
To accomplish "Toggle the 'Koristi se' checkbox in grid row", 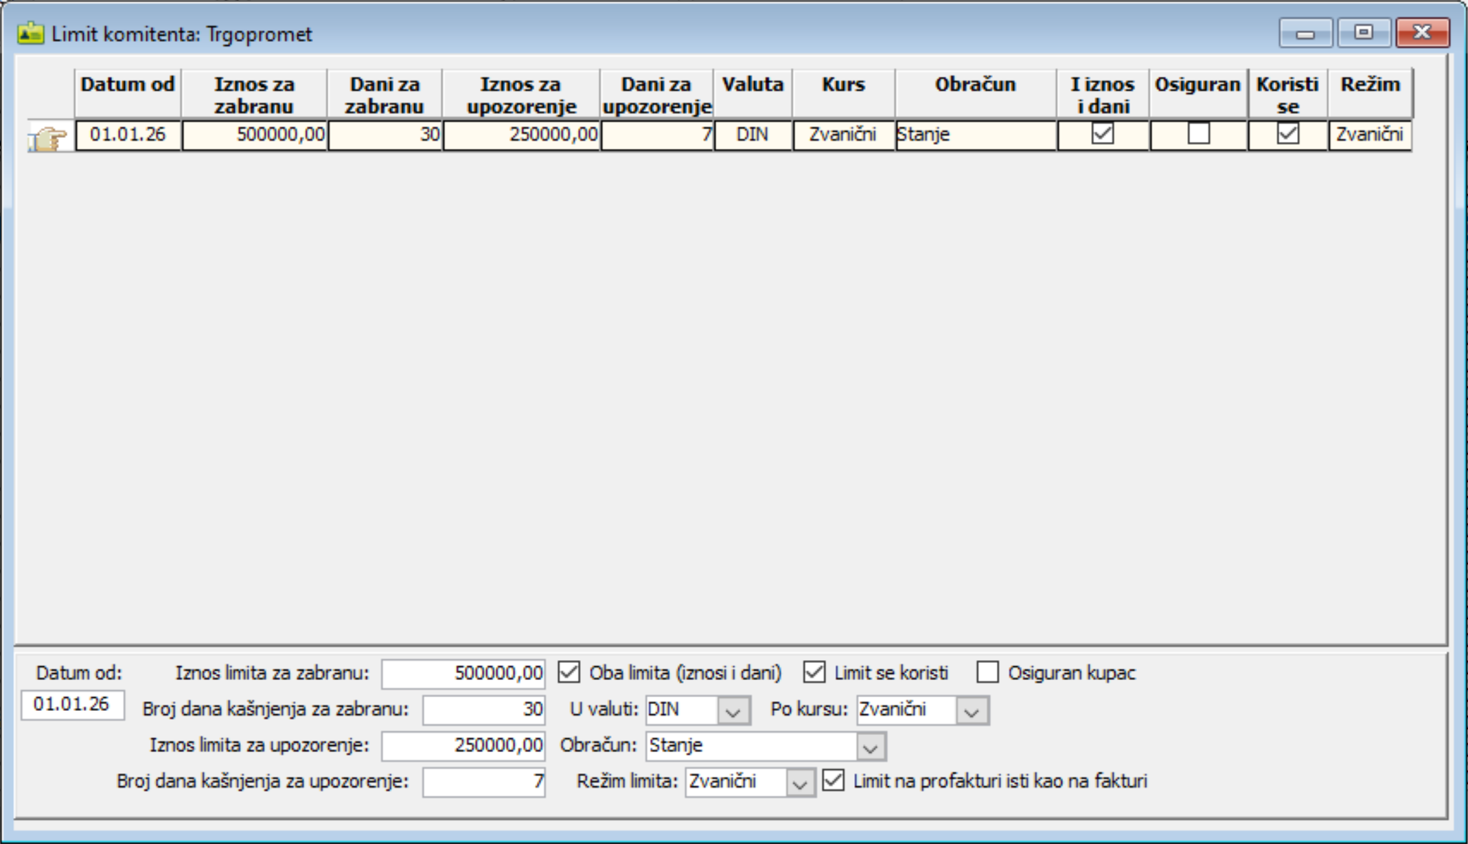I will 1288,133.
